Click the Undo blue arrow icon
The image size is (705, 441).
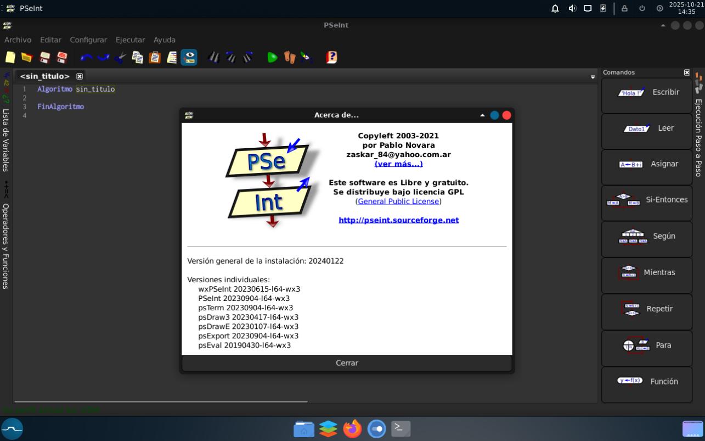[86, 57]
